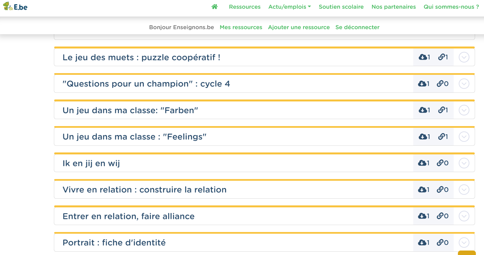Click link icon for 'Vivre en relation'
484x255 pixels.
click(x=440, y=190)
